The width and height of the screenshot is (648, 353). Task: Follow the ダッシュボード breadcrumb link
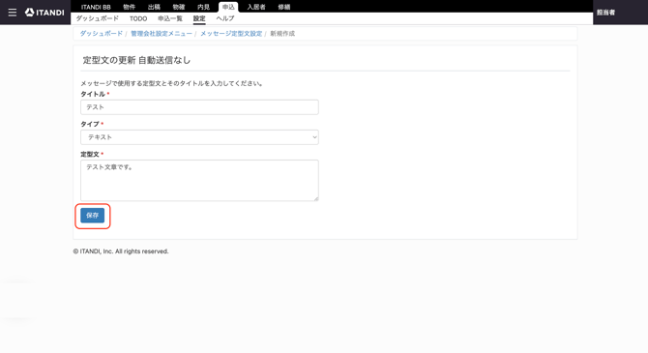pyautogui.click(x=102, y=34)
